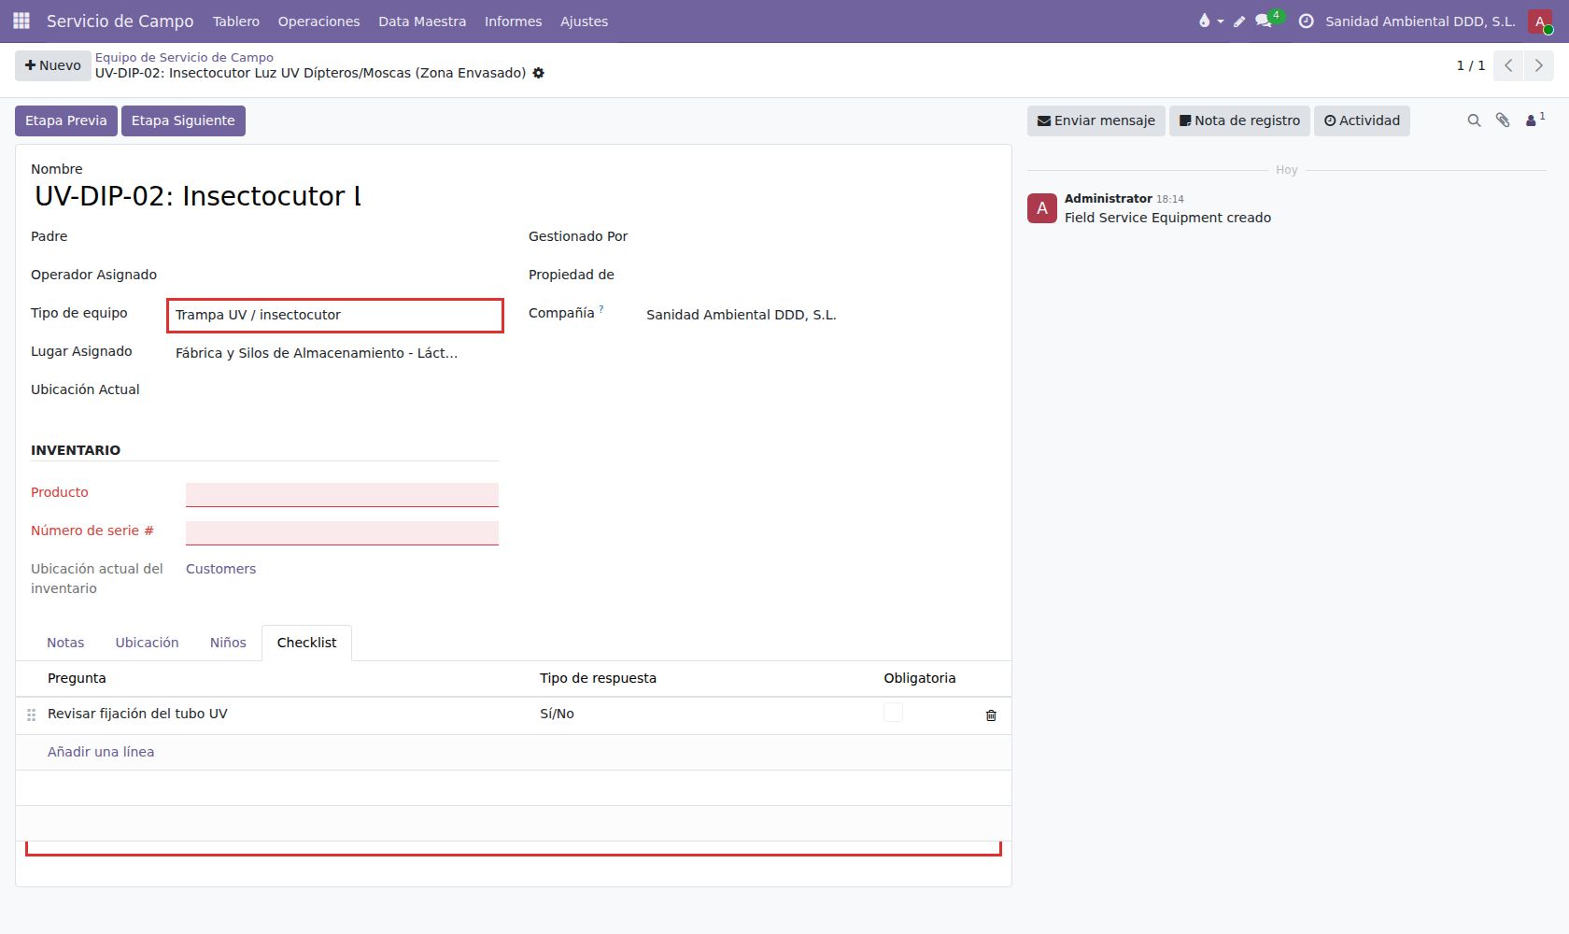
Task: Click Añadir una línea link
Action: click(x=101, y=752)
